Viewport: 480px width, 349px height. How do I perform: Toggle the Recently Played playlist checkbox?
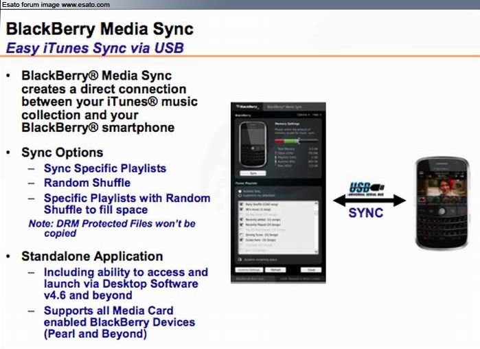[241, 225]
